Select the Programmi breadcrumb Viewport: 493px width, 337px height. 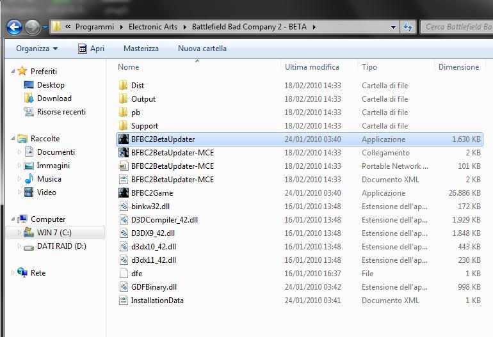[x=95, y=27]
